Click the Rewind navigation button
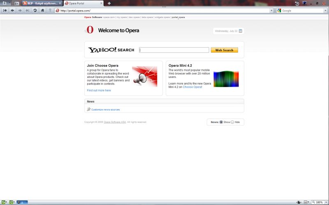Screen dimensions: 329x205 point(5,11)
